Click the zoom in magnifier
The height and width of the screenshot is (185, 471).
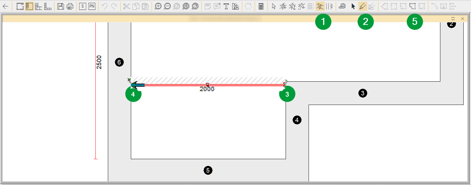158,6
